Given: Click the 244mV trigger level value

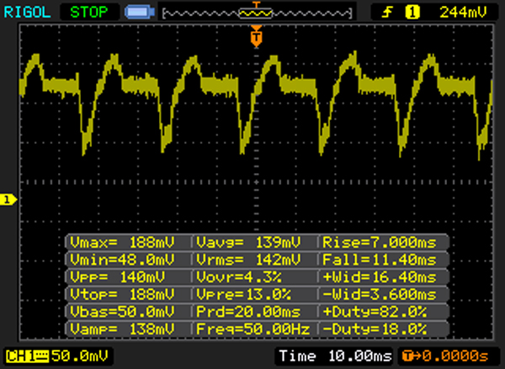Looking at the screenshot, I should 463,13.
